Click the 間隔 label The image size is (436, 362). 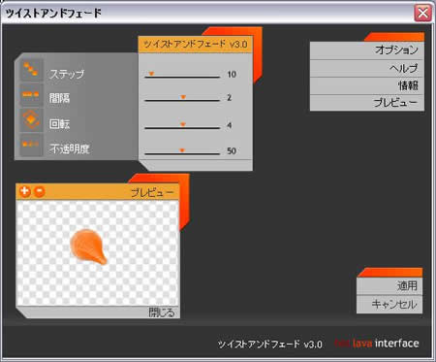pyautogui.click(x=59, y=98)
